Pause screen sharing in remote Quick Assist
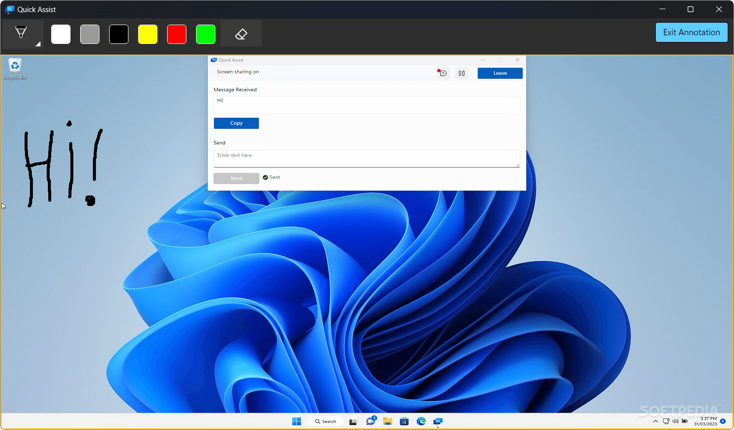Viewport: 734px width, 430px height. (462, 73)
